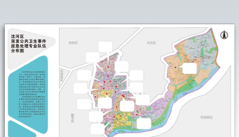The image size is (239, 137).
Task: Click the 皇姑区 district label
Action: (73, 43)
